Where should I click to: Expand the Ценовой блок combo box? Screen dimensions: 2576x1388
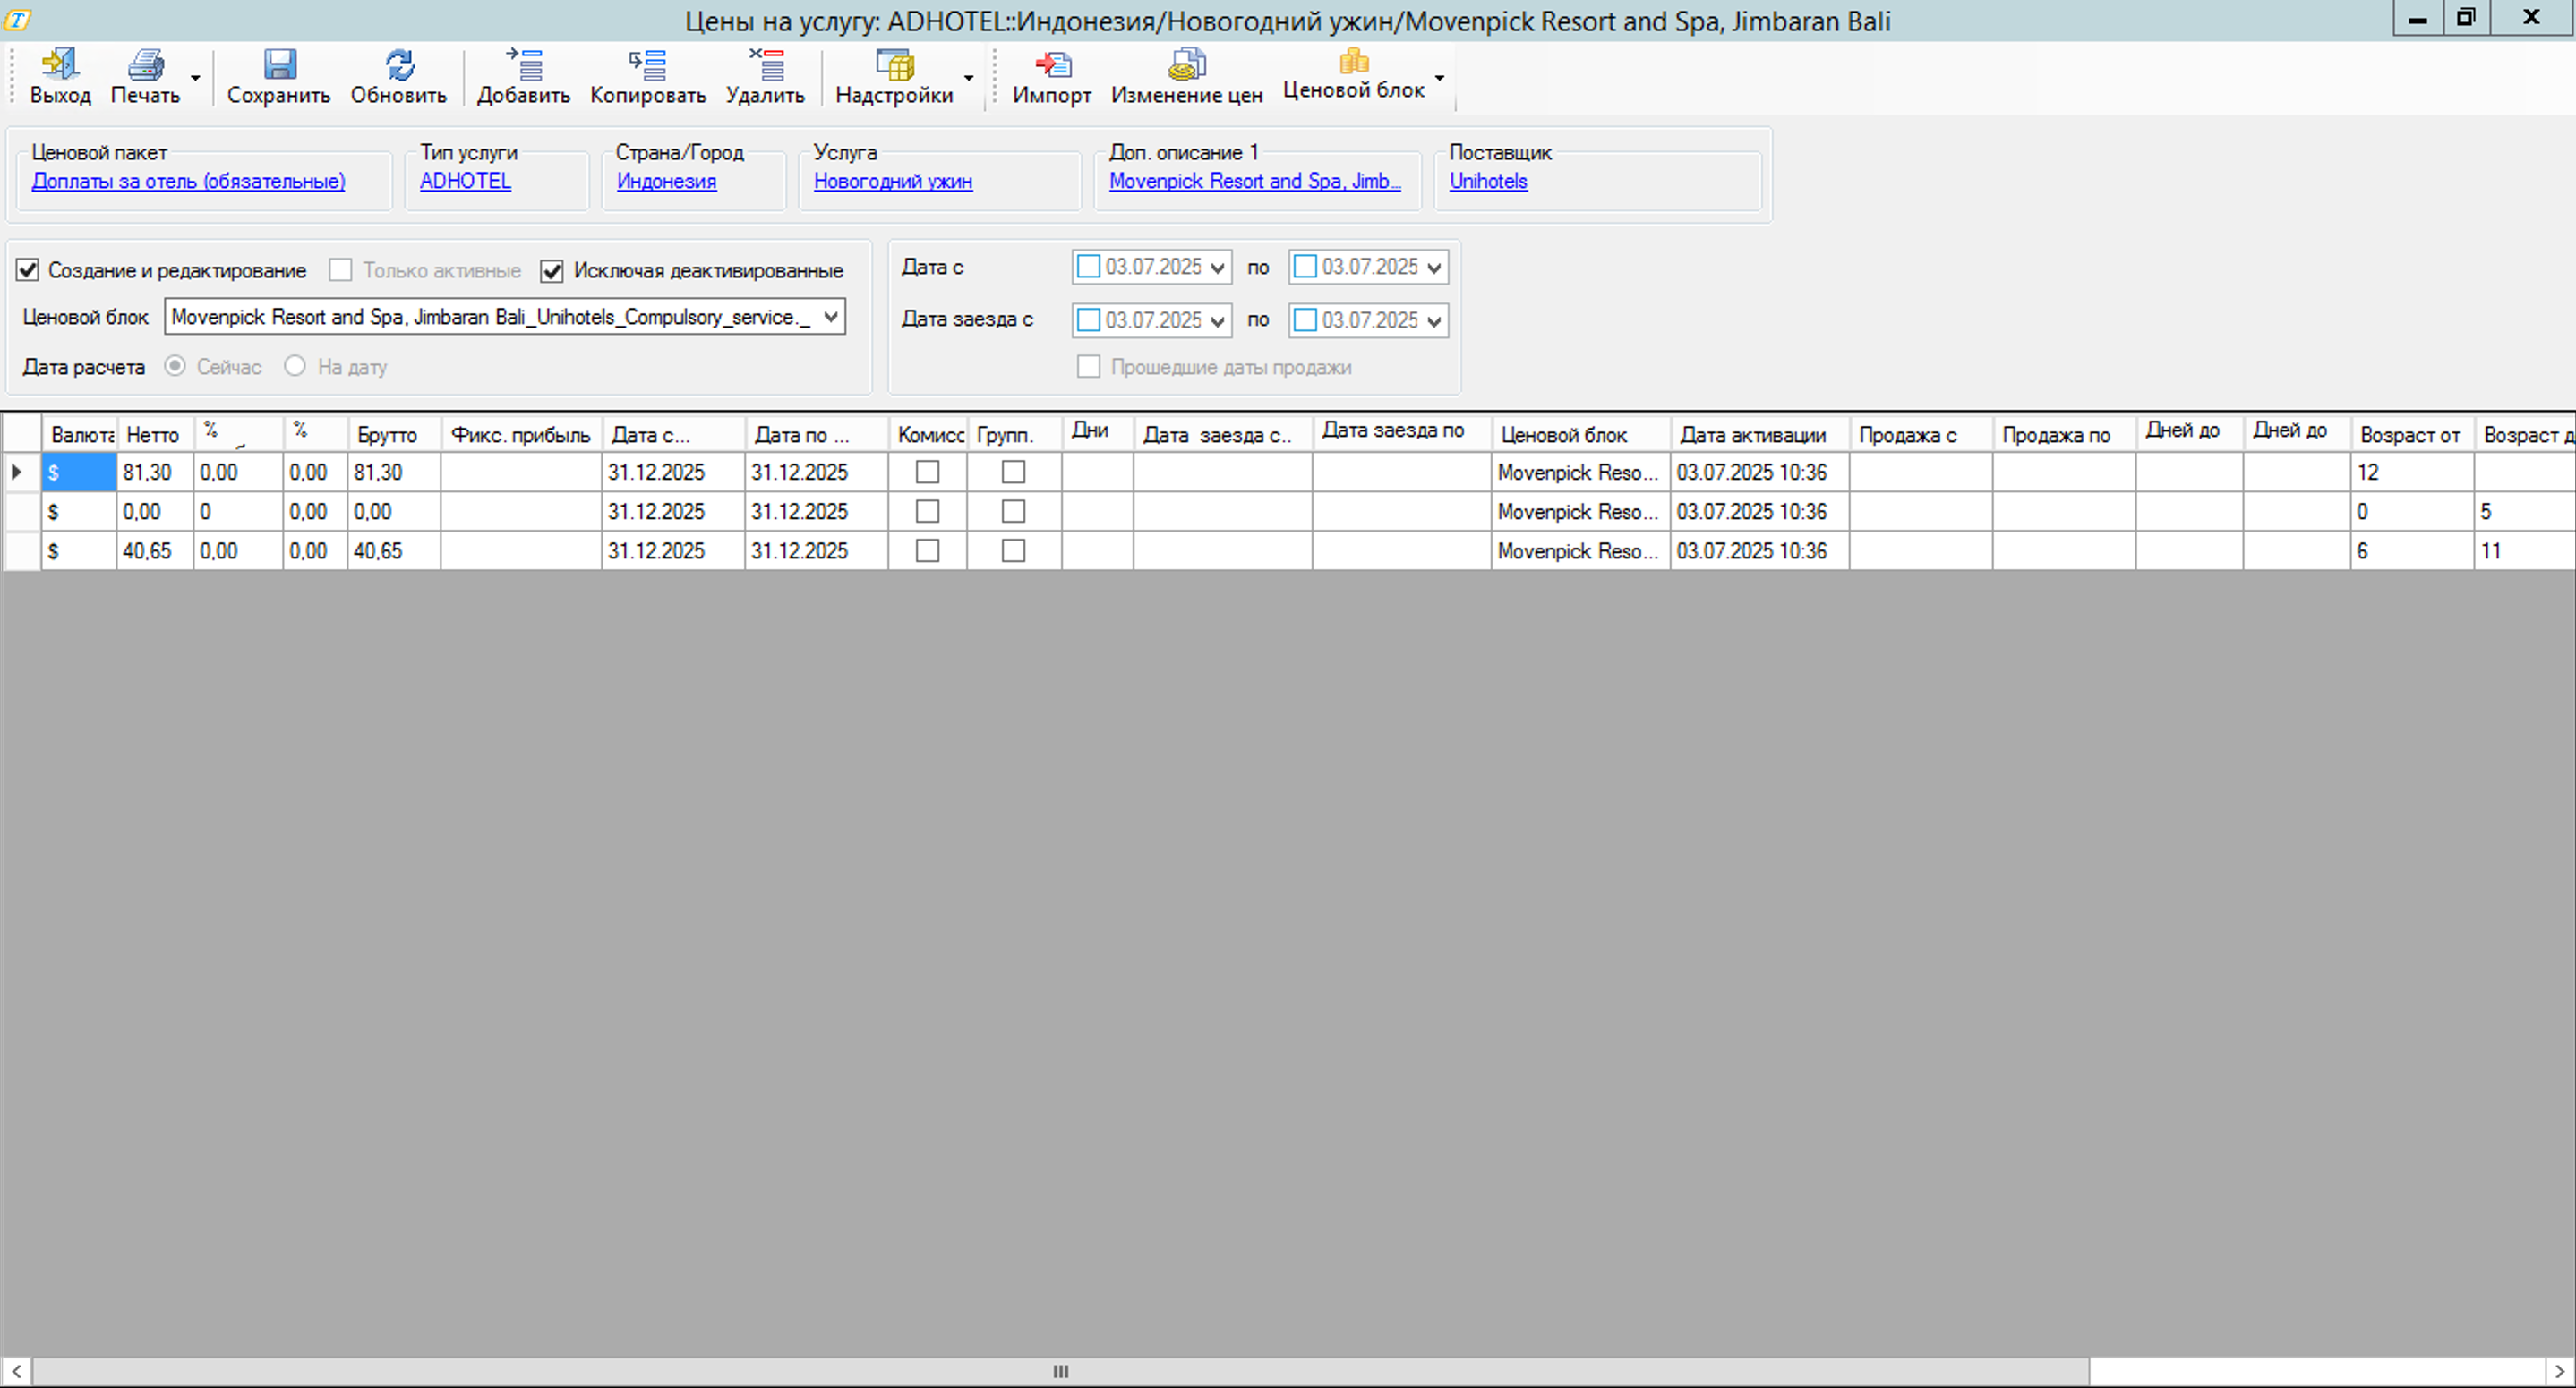pyautogui.click(x=830, y=317)
